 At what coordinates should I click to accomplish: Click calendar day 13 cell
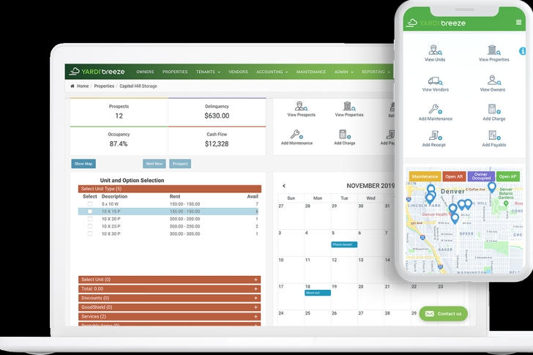point(370,270)
